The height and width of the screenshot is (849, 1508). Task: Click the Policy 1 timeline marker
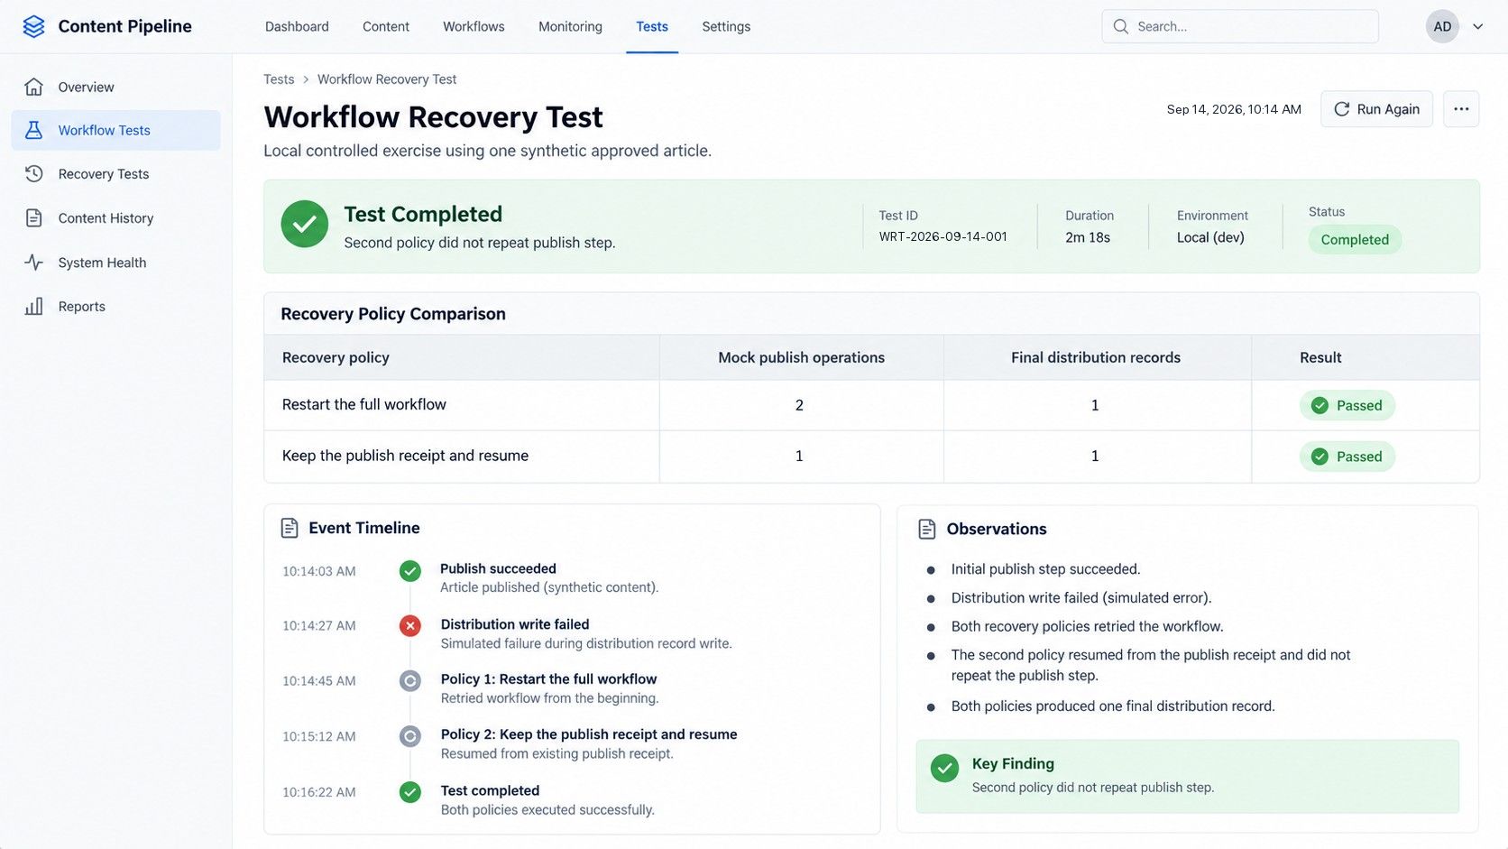pos(410,680)
